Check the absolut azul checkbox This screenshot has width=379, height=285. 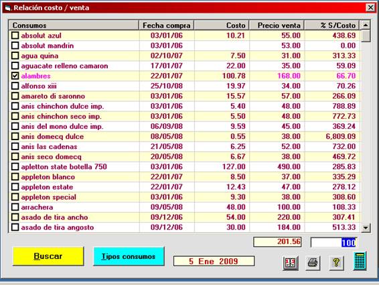(x=15, y=36)
